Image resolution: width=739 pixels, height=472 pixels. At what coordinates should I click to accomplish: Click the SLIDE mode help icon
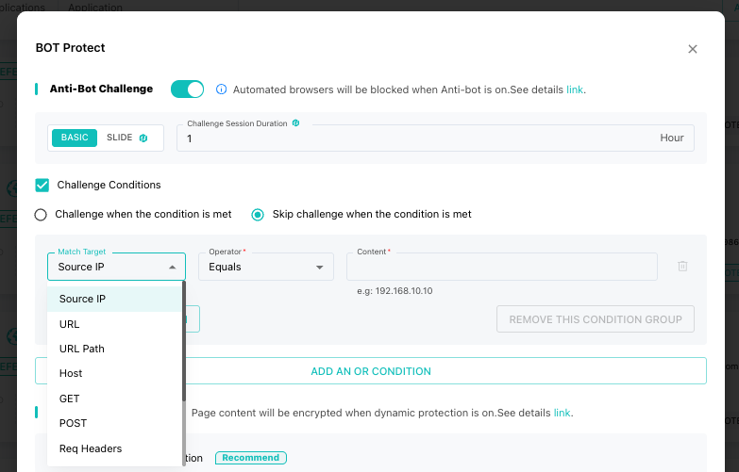143,138
